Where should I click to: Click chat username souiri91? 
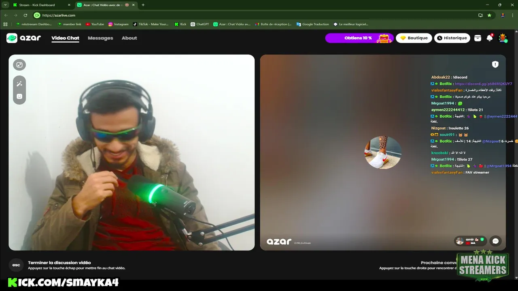point(447,135)
